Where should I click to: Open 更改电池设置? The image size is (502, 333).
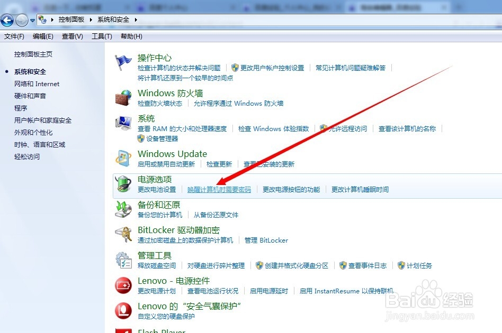(157, 190)
